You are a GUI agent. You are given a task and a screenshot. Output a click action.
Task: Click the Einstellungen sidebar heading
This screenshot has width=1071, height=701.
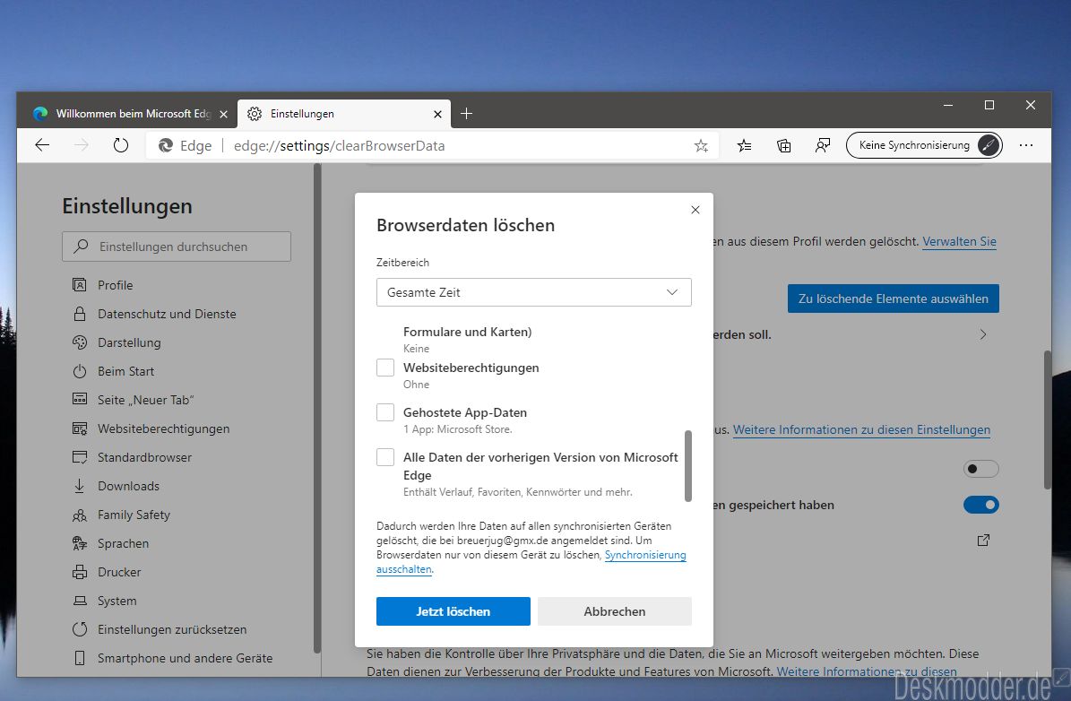pyautogui.click(x=127, y=206)
